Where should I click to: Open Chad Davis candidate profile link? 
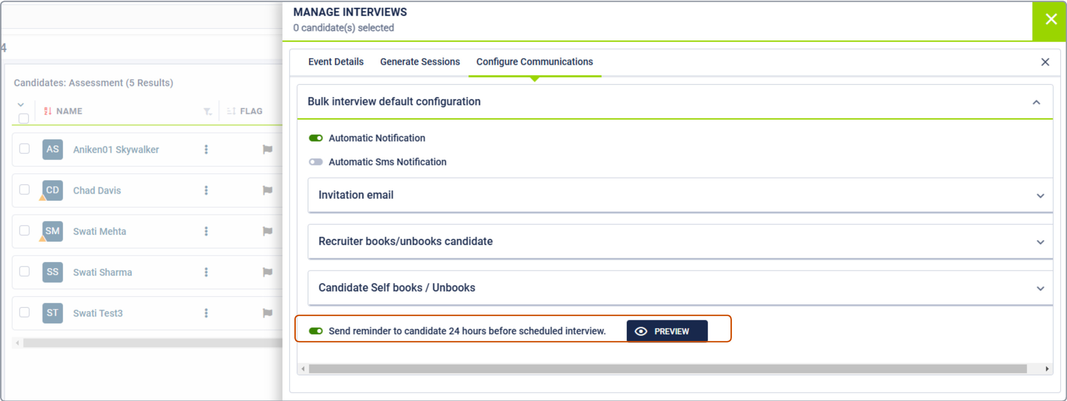click(x=97, y=190)
